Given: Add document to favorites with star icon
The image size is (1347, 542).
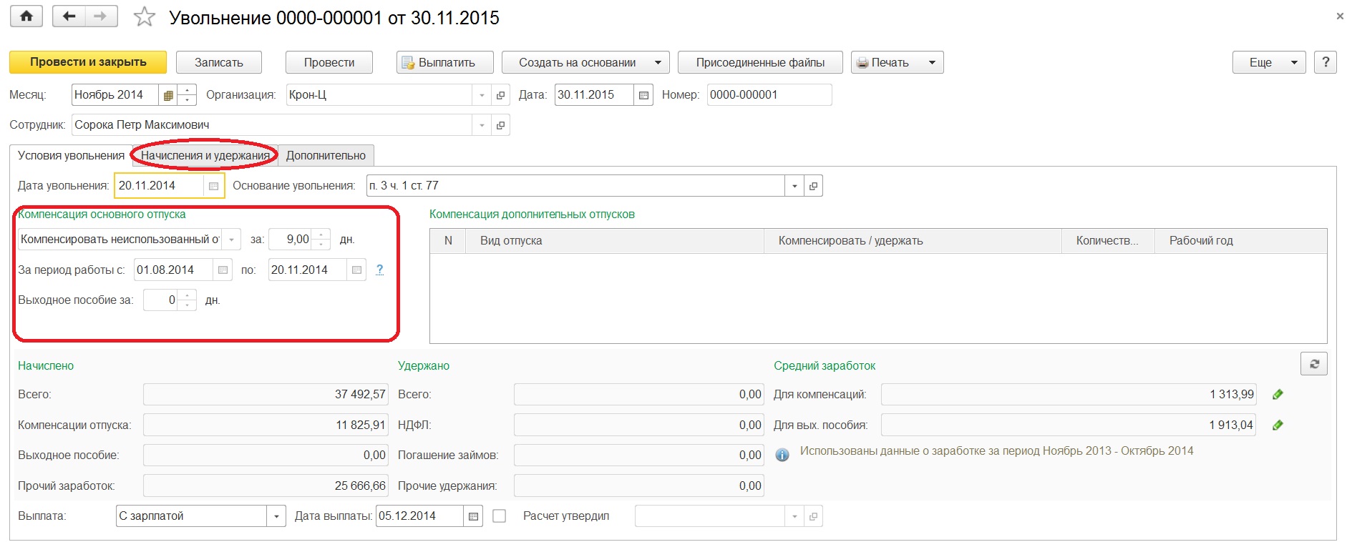Looking at the screenshot, I should [145, 17].
